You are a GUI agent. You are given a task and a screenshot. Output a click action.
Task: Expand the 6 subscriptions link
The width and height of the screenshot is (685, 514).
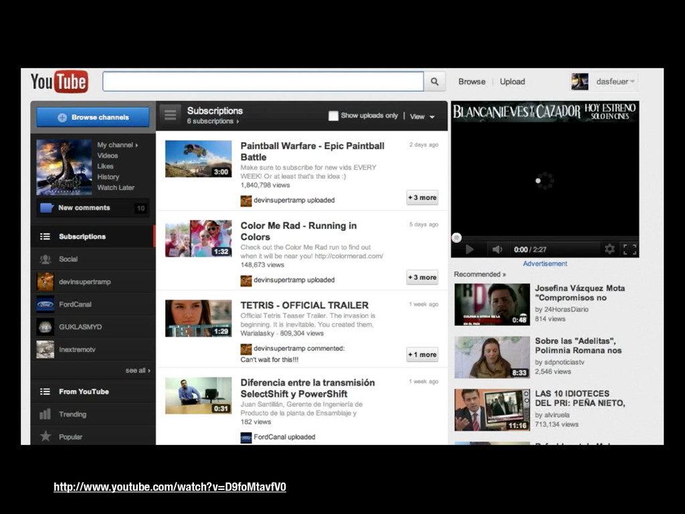tap(213, 121)
